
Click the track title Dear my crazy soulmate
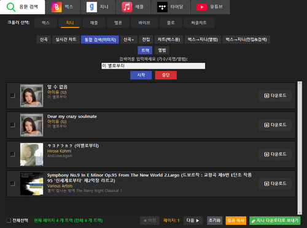pos(72,116)
